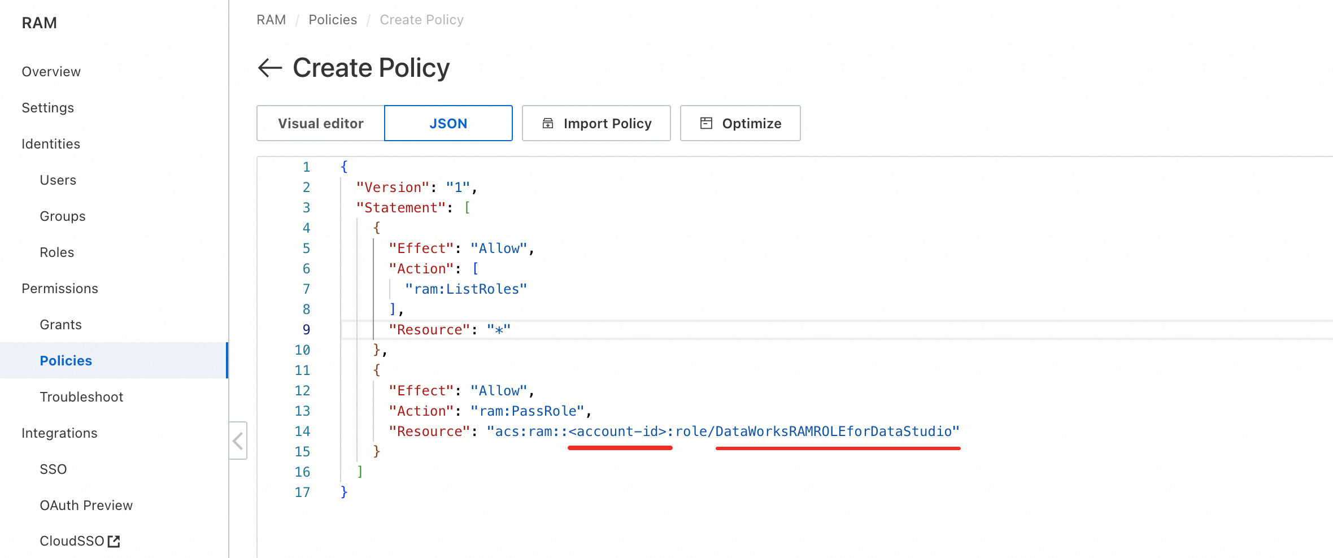Click the Import Policy button
The image size is (1333, 558).
pos(596,123)
